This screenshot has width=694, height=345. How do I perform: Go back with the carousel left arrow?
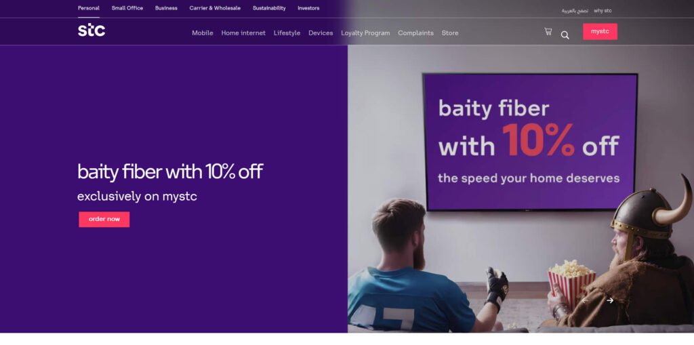(x=585, y=300)
